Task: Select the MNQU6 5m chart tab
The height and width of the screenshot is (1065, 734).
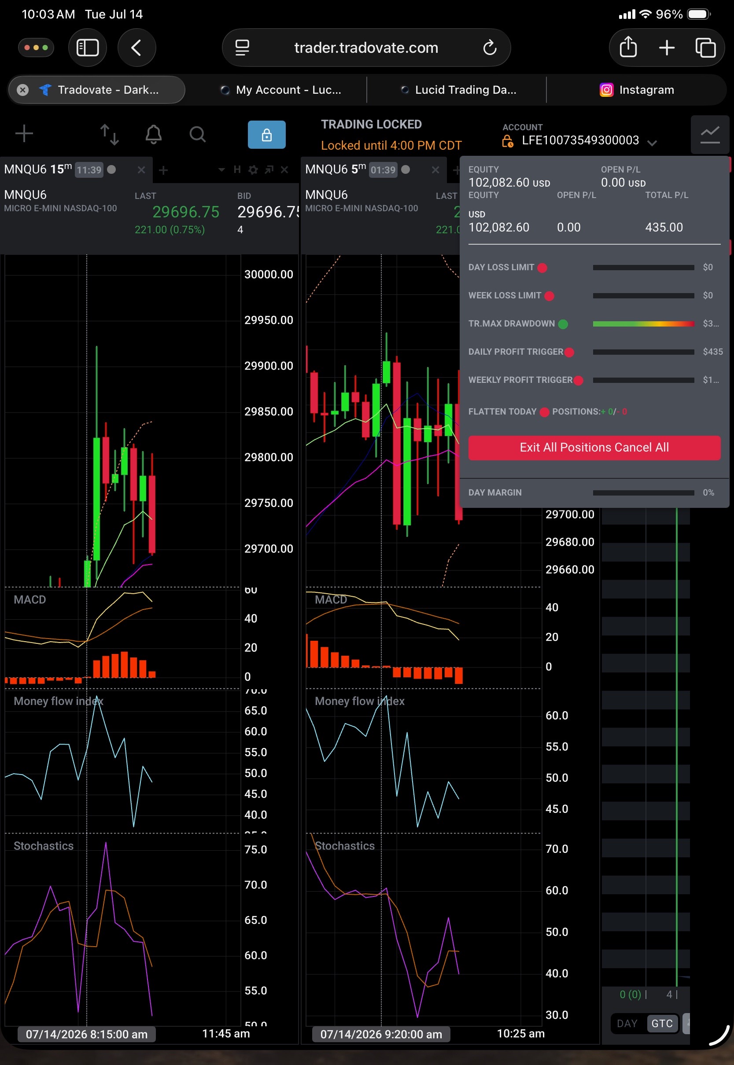Action: [375, 169]
